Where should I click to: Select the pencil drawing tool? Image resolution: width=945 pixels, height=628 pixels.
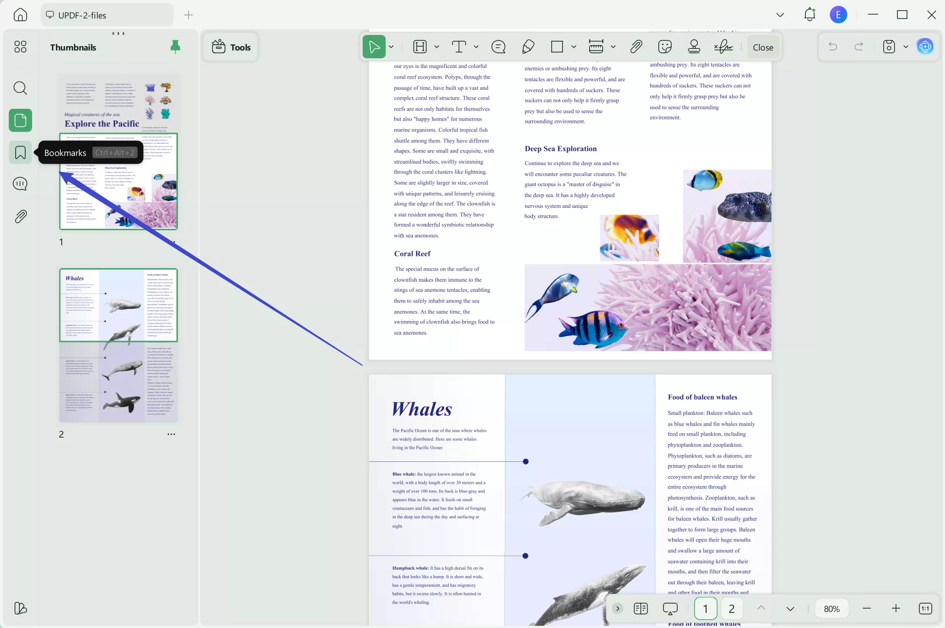point(528,47)
